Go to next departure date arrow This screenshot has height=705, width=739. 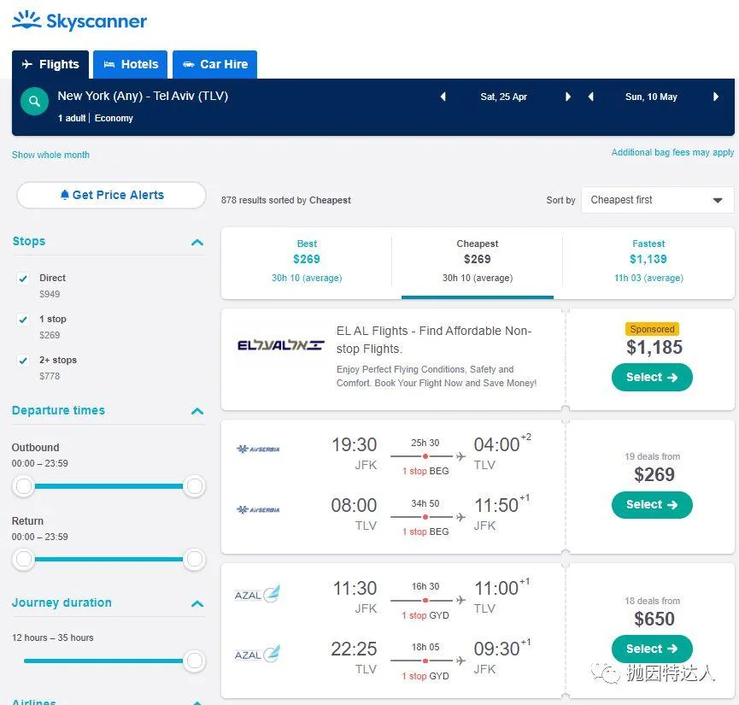(568, 97)
